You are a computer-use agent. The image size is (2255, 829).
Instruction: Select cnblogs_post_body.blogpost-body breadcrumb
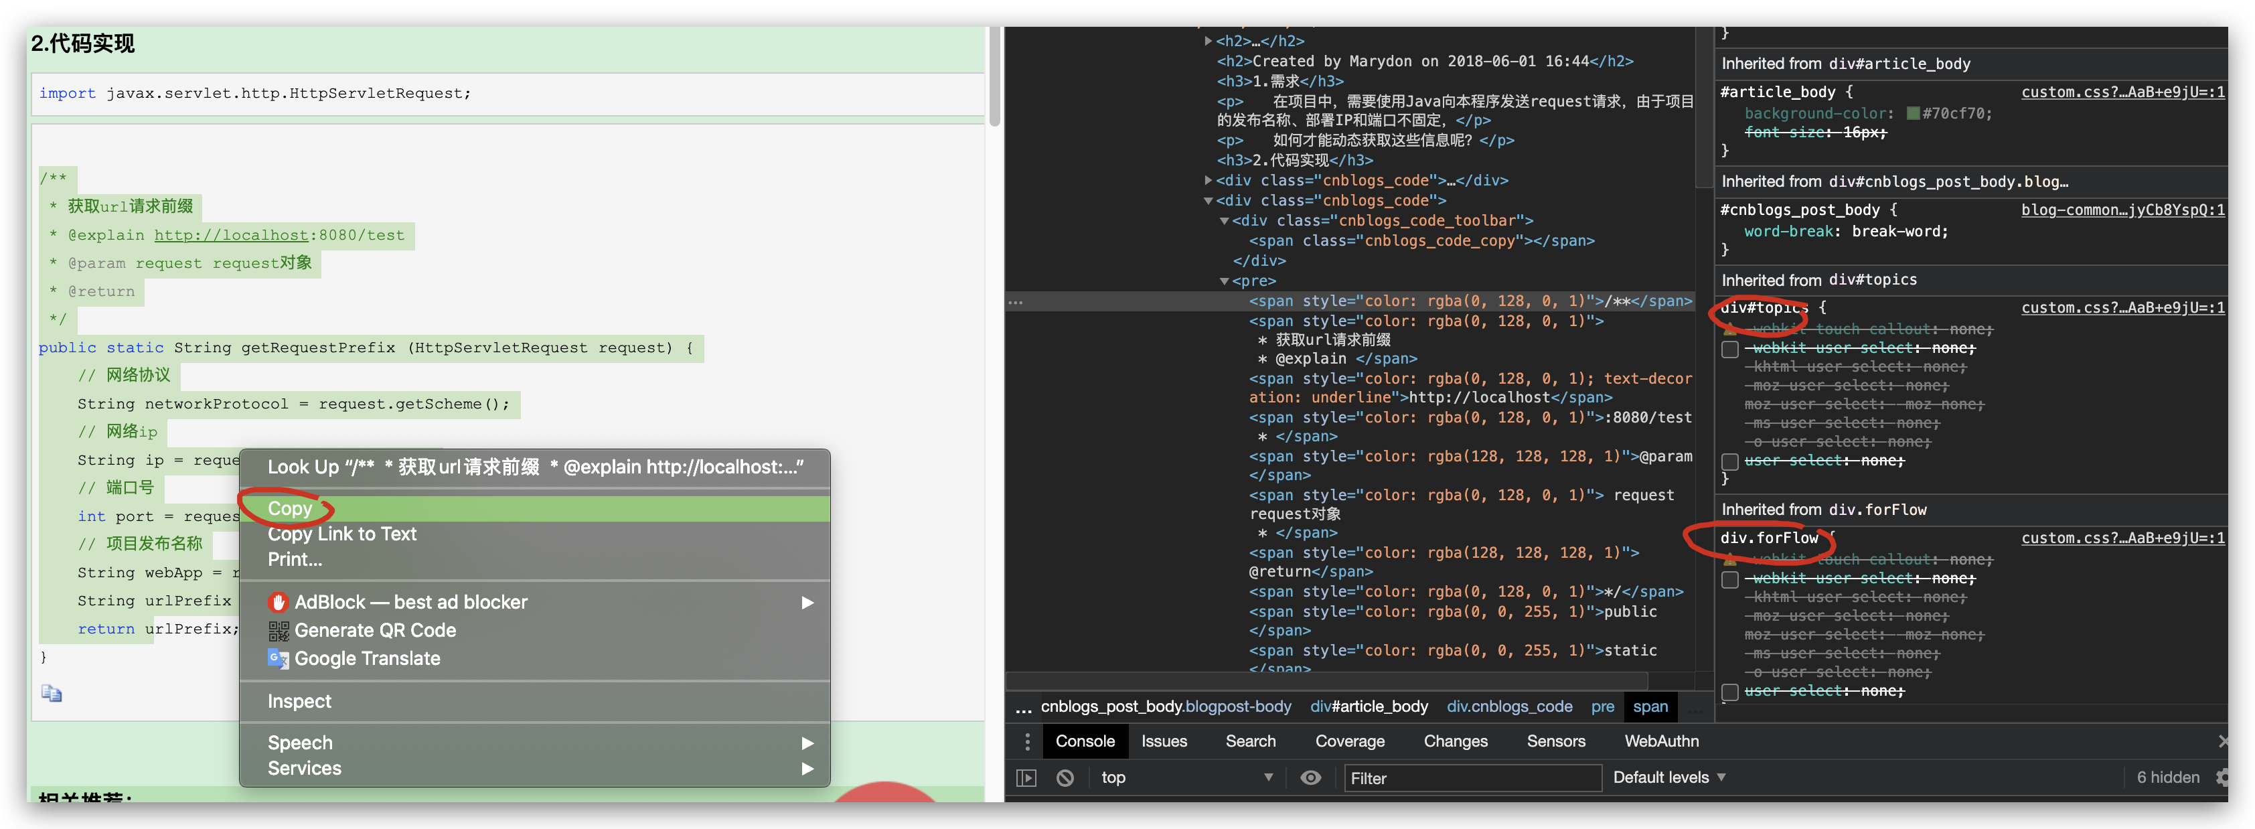coord(1165,706)
